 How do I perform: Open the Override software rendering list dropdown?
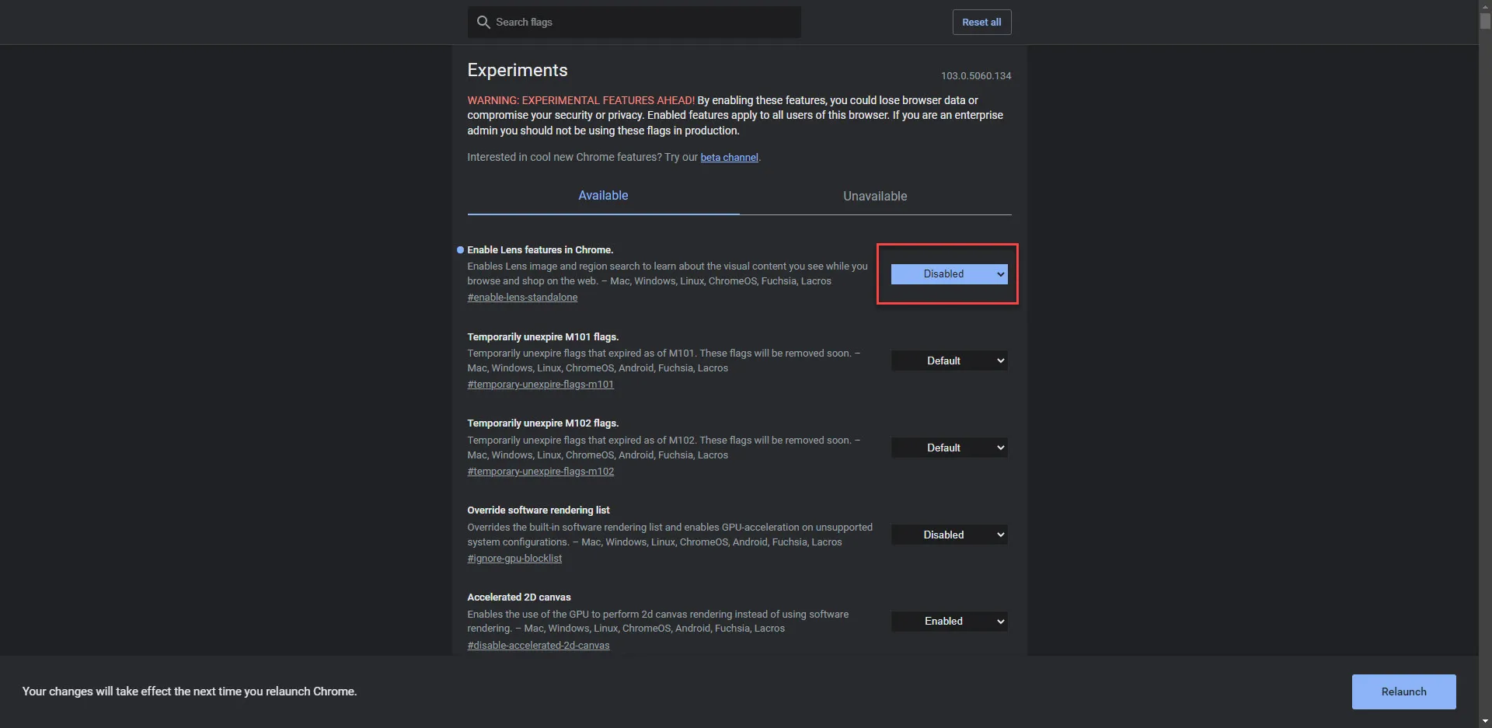pyautogui.click(x=949, y=535)
